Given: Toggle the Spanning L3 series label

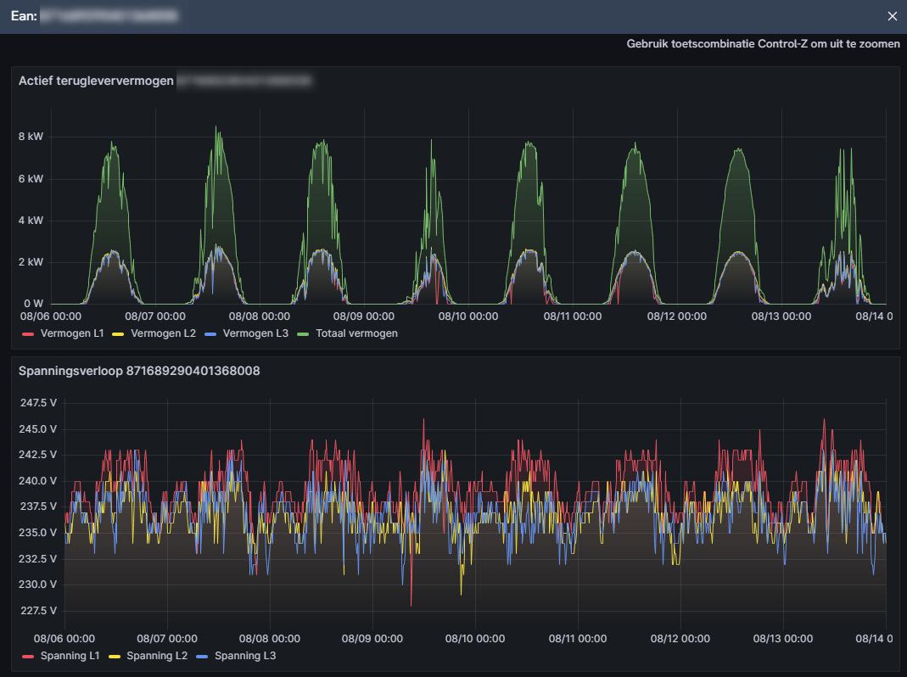Looking at the screenshot, I should tap(245, 656).
